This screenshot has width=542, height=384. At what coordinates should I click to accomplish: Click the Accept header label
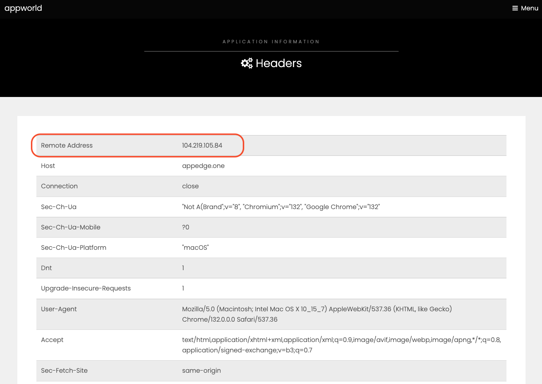tap(52, 340)
